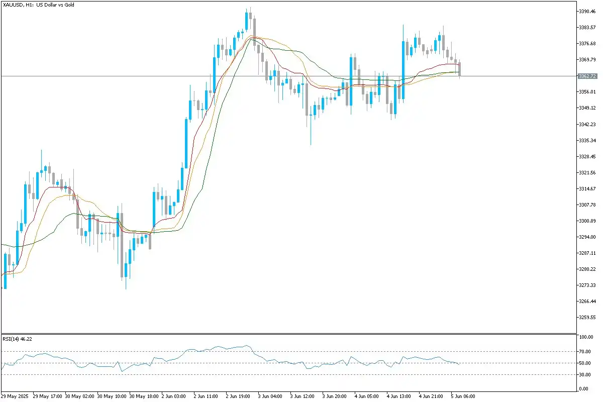Viewport: 603px width, 402px height.
Task: Click price scale label 3307.78
Action: 587,205
